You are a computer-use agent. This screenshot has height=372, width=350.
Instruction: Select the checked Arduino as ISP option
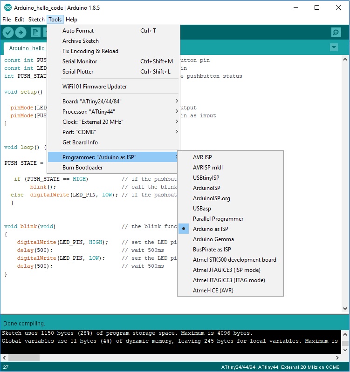pyautogui.click(x=230, y=229)
